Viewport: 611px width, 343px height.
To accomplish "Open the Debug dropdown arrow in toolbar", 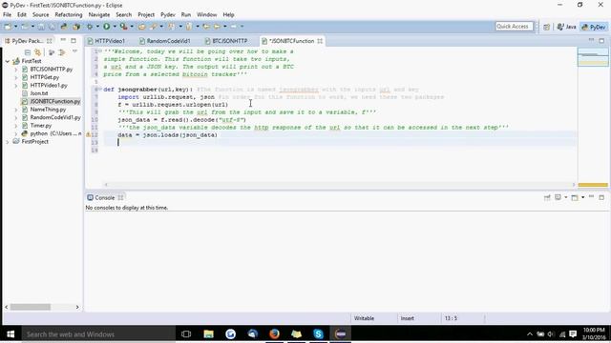I will pyautogui.click(x=97, y=27).
